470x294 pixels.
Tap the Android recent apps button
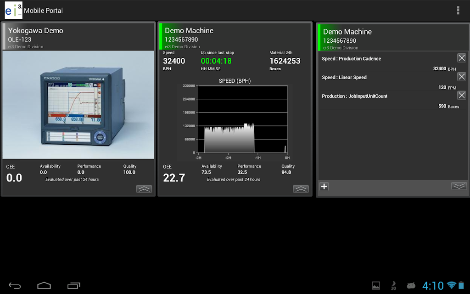pyautogui.click(x=74, y=286)
